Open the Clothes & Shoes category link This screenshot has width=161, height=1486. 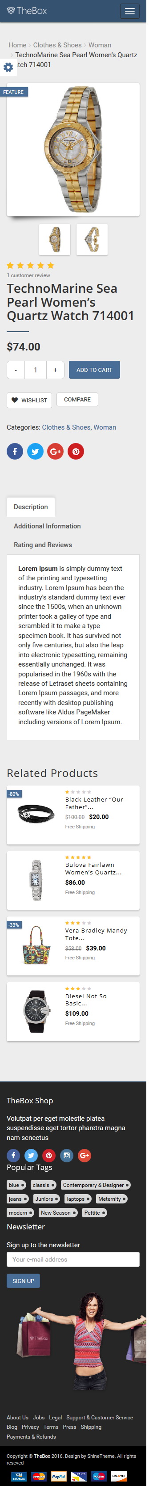click(66, 427)
